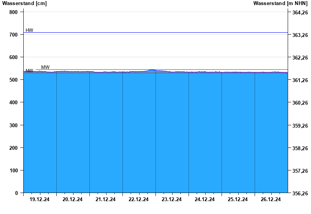Select the 25.12.24 date label
Screen dimensions: 311x214
[238, 200]
